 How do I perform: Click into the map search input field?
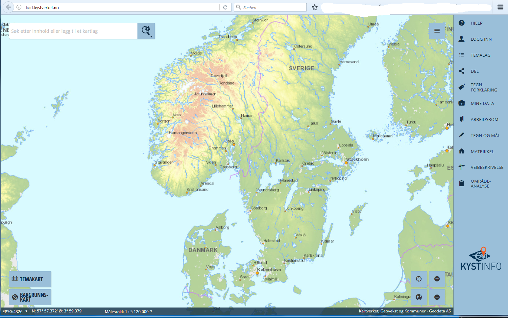point(73,31)
